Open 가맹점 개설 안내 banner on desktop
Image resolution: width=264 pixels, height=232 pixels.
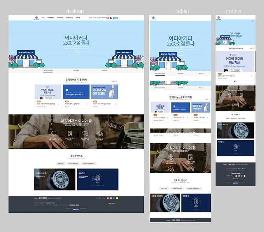tap(55, 179)
